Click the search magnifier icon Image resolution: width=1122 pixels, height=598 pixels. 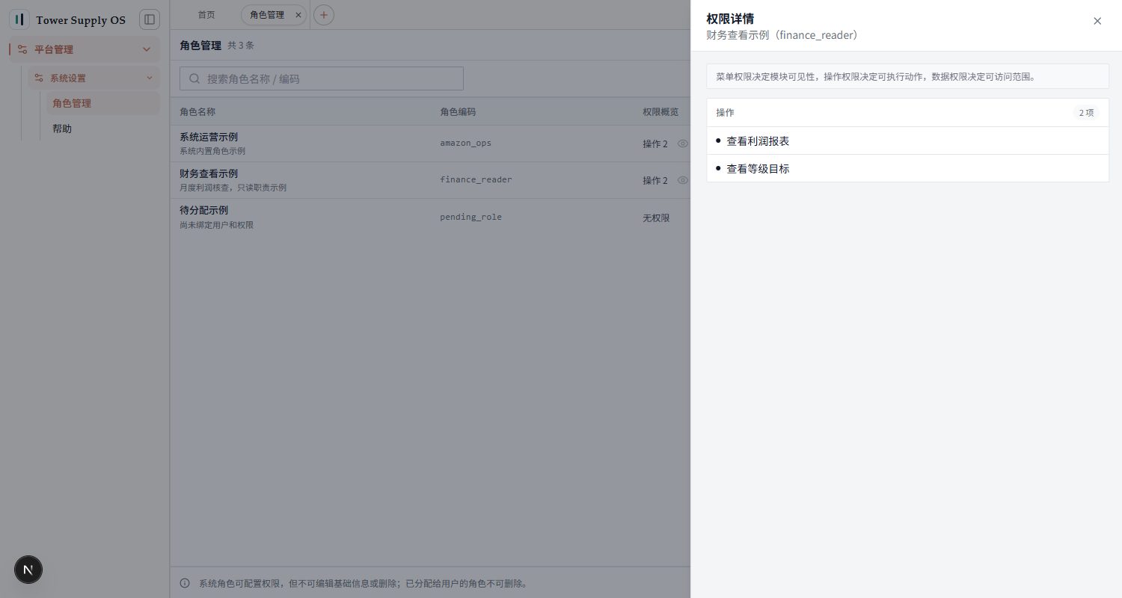[x=194, y=78]
